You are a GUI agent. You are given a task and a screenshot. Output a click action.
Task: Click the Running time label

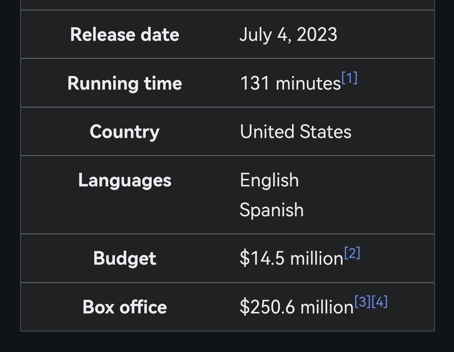124,83
